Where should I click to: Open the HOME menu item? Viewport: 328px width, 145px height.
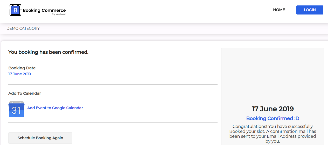click(x=279, y=10)
